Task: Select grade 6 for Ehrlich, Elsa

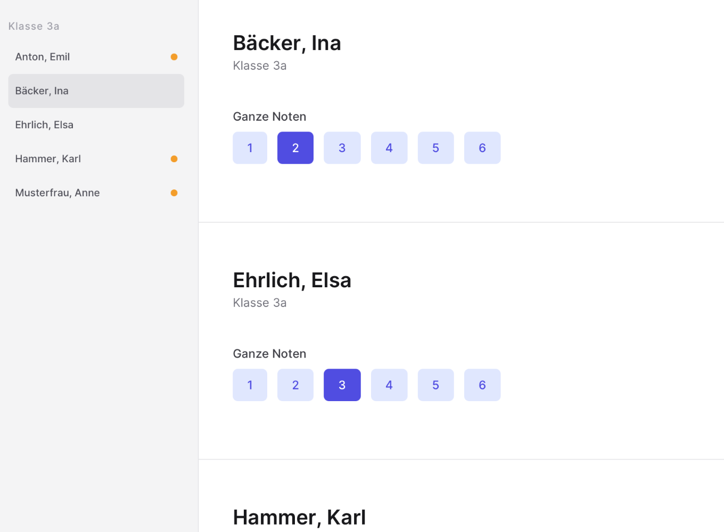Action: (482, 385)
